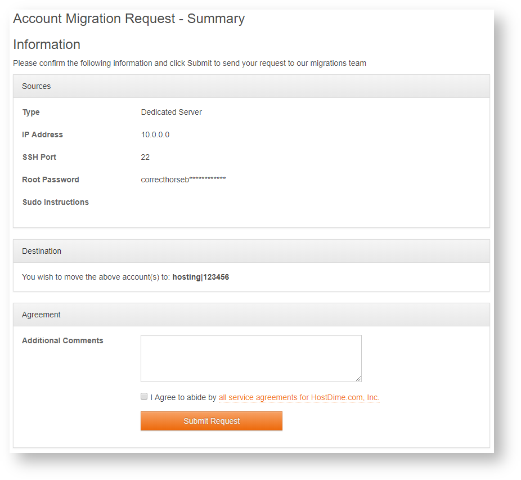This screenshot has width=521, height=480.
Task: Click the Information heading
Action: click(47, 44)
